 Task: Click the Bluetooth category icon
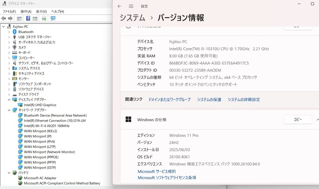(x=14, y=32)
